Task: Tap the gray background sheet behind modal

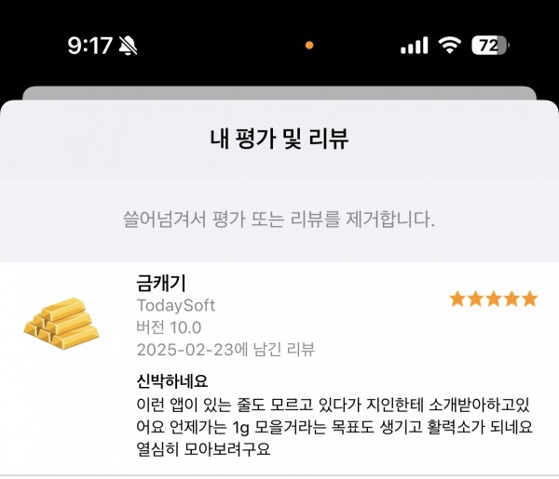Action: pos(279,92)
